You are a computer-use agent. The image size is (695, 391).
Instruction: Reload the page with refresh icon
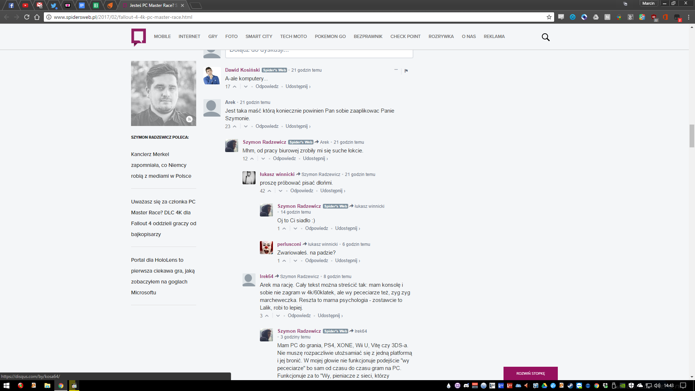27,17
